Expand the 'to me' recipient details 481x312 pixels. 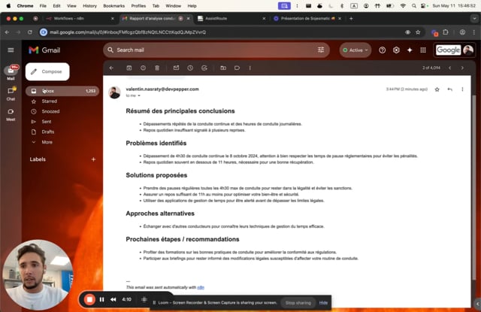133,95
